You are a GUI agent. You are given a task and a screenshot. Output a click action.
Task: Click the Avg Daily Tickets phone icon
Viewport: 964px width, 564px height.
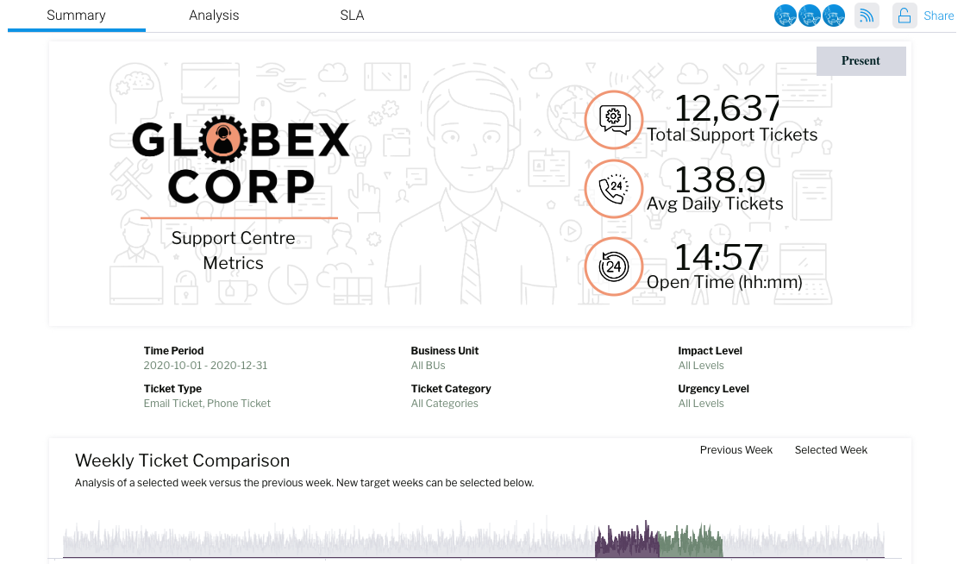point(613,188)
